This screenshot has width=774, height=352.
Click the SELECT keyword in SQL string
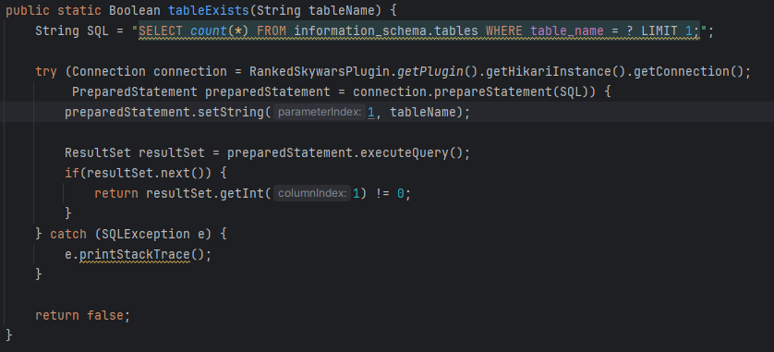161,31
